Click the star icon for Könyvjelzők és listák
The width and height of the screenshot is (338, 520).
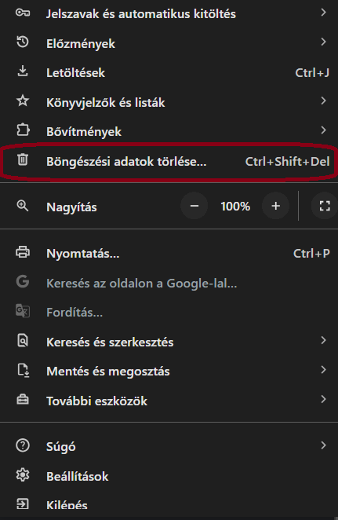click(x=23, y=101)
